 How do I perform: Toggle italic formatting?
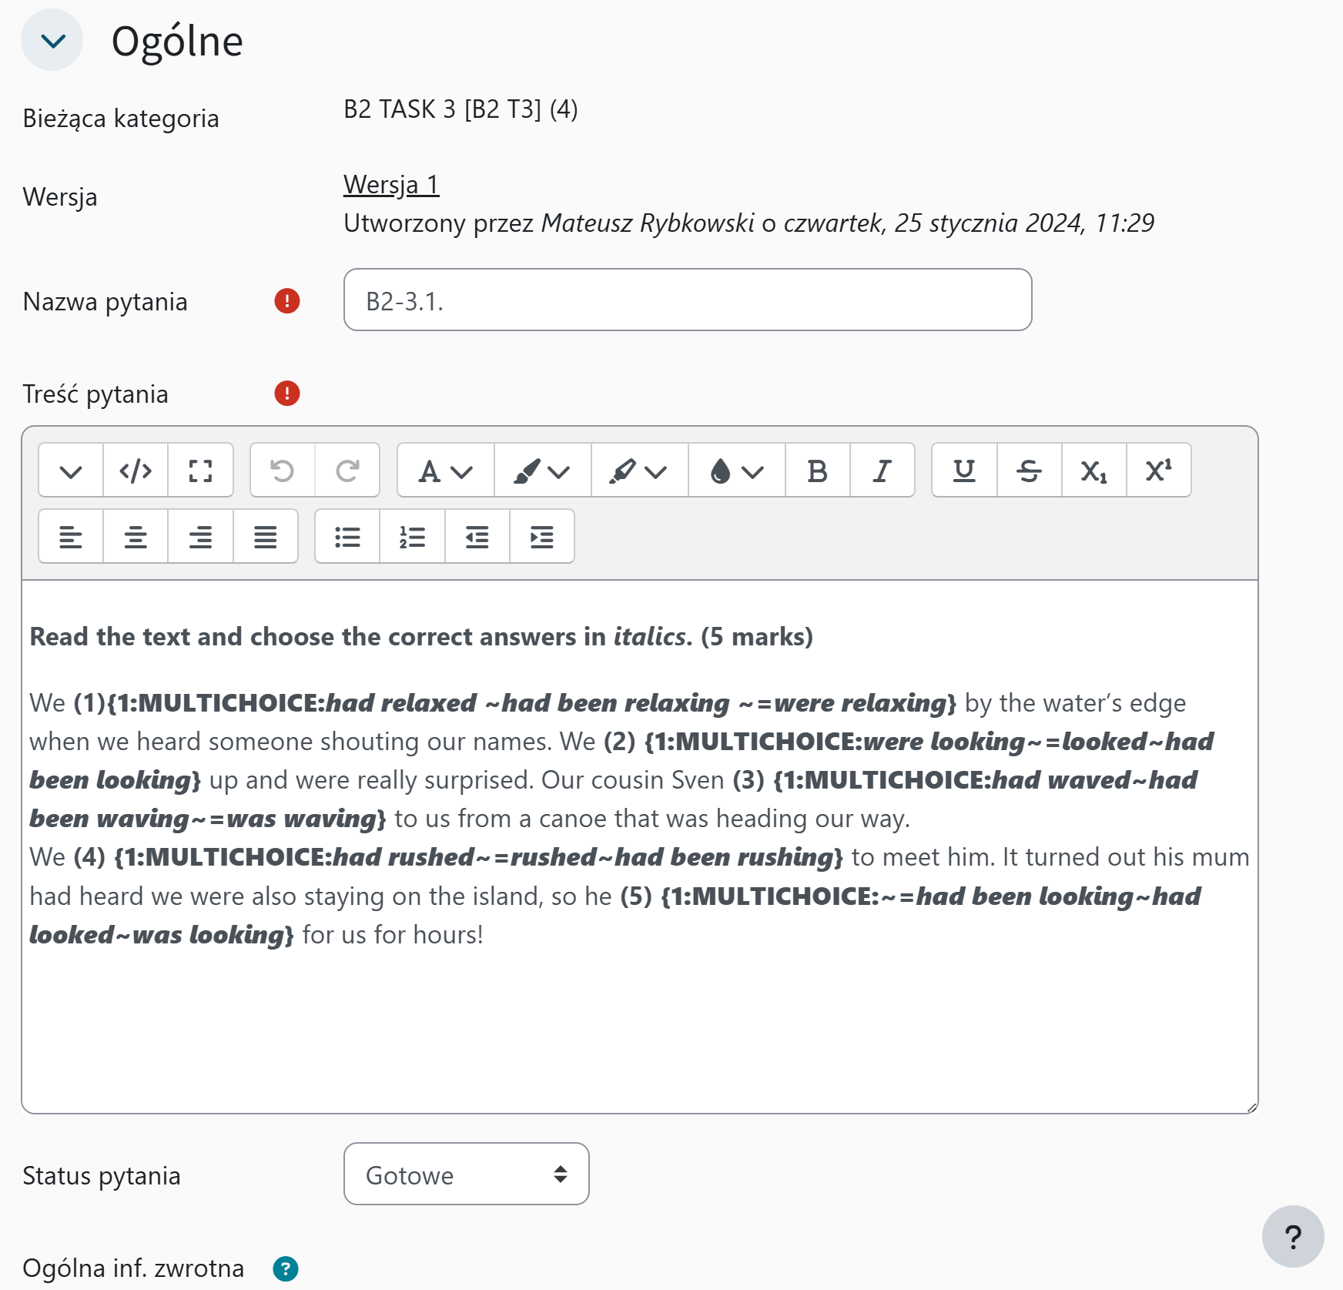882,471
